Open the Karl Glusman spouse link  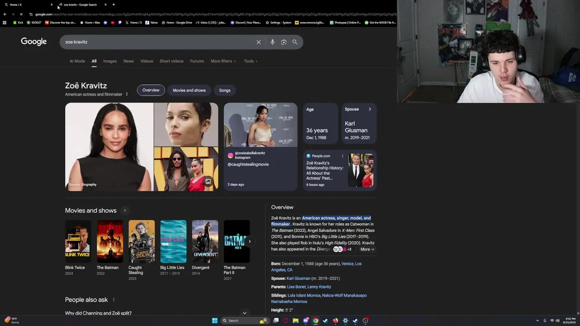(299, 278)
